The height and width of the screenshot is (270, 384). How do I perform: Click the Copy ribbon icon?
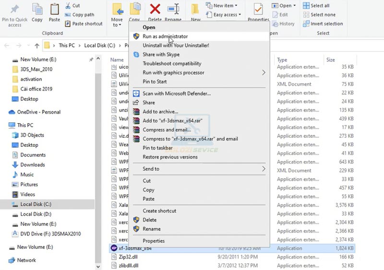37,9
